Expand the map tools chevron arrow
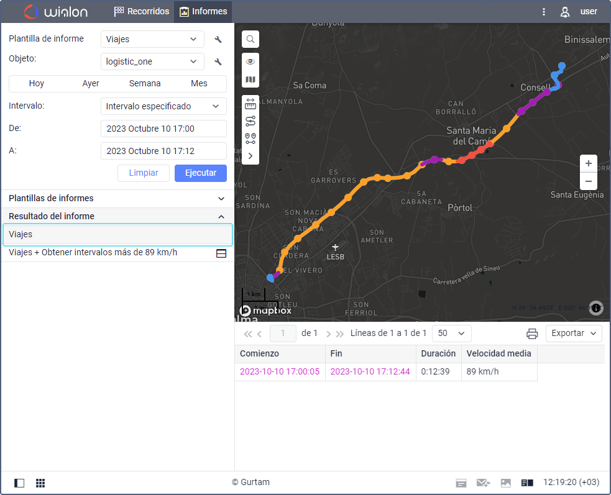The height and width of the screenshot is (495, 611). (250, 156)
